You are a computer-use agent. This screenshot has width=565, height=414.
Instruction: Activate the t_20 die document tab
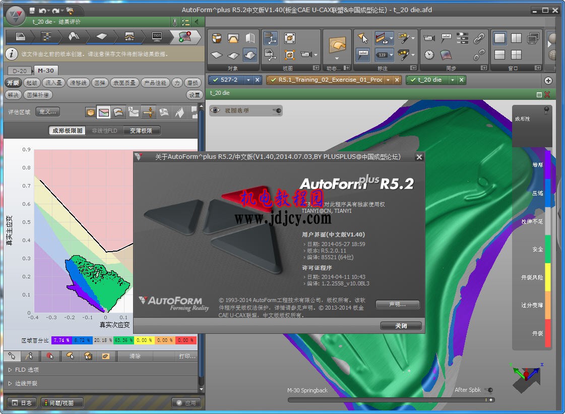(427, 80)
